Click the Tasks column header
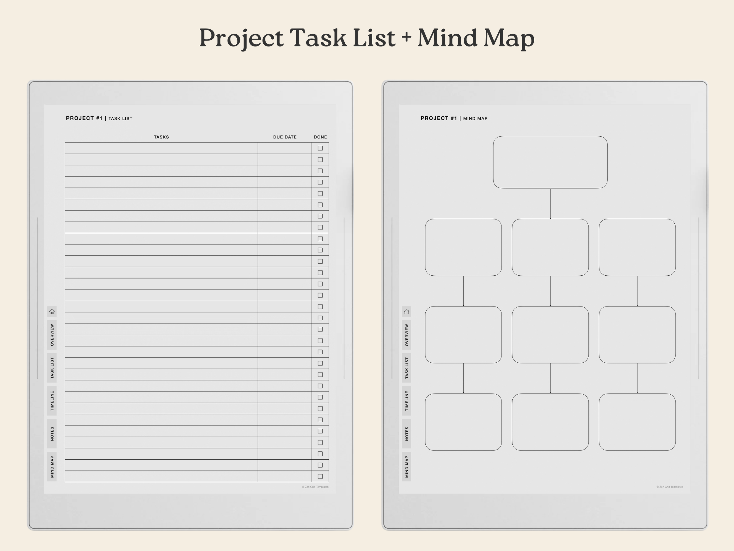 [x=161, y=137]
